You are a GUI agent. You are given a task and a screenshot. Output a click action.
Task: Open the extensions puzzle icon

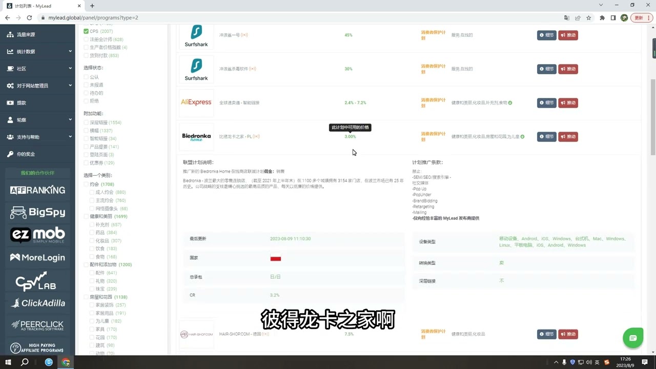coord(602,17)
